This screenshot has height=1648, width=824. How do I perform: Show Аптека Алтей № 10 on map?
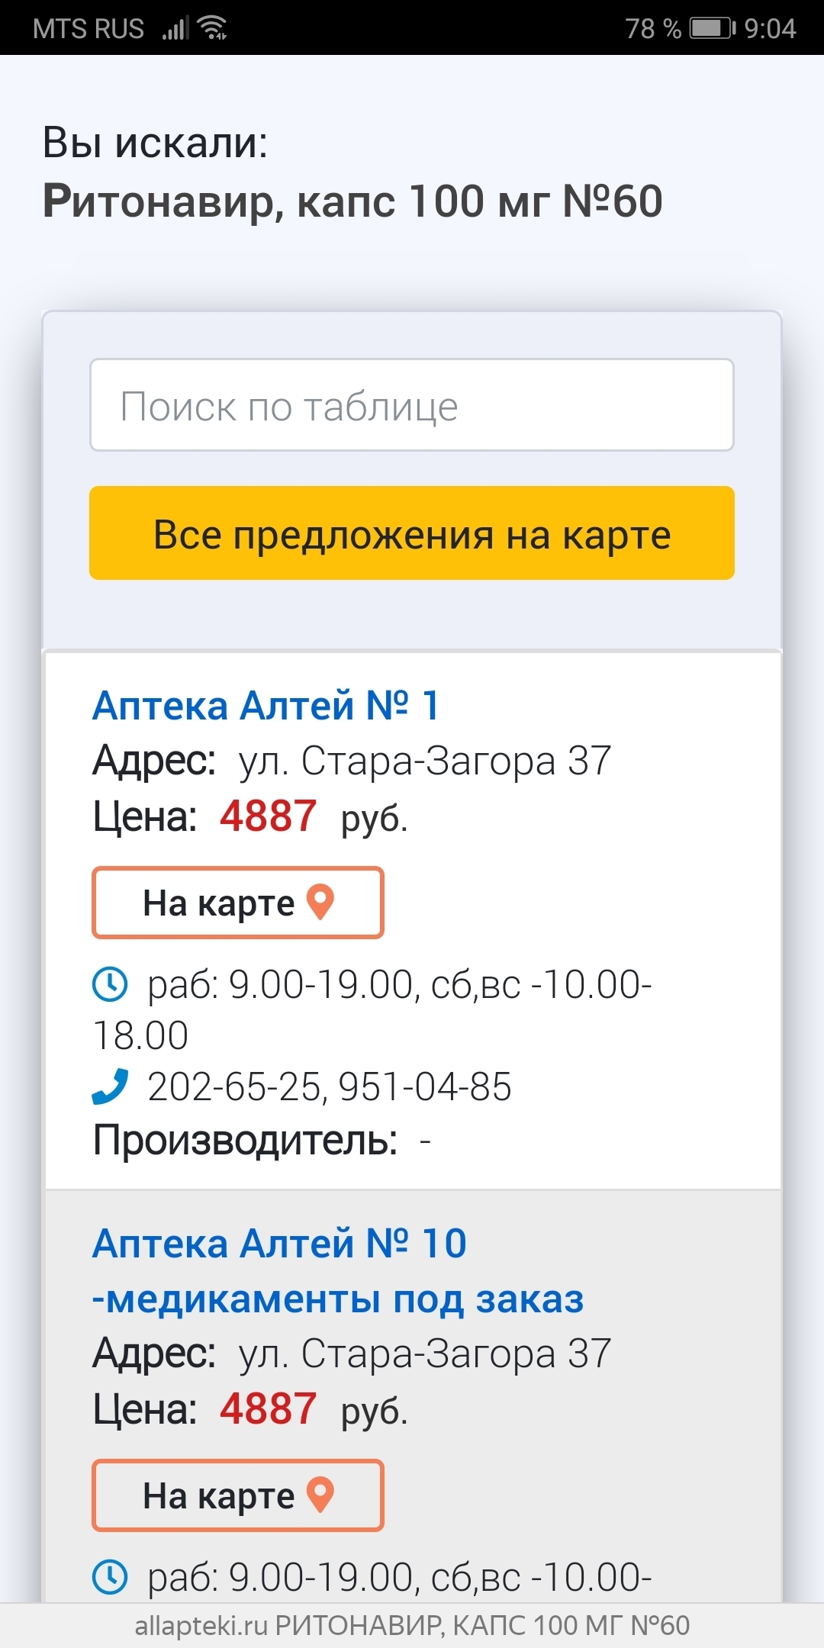pyautogui.click(x=237, y=1495)
